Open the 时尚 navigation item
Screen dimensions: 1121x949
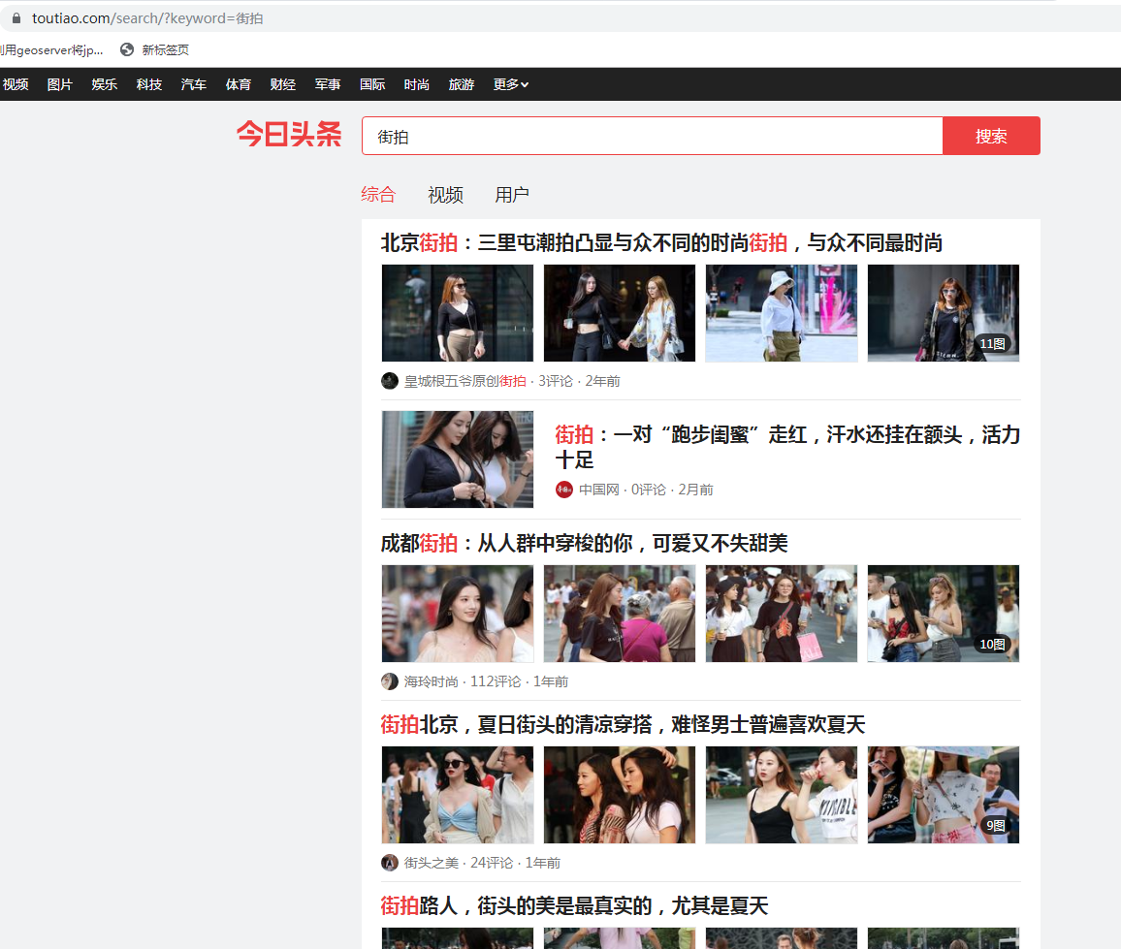coord(417,84)
